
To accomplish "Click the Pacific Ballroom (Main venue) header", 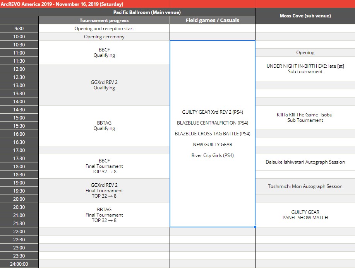I will (x=147, y=12).
